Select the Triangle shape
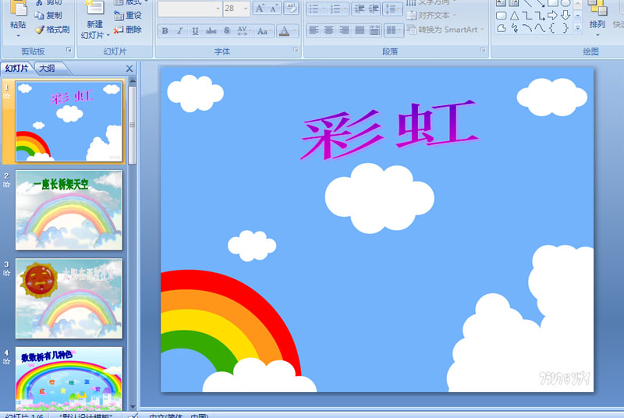624x418 pixels. (514, 16)
